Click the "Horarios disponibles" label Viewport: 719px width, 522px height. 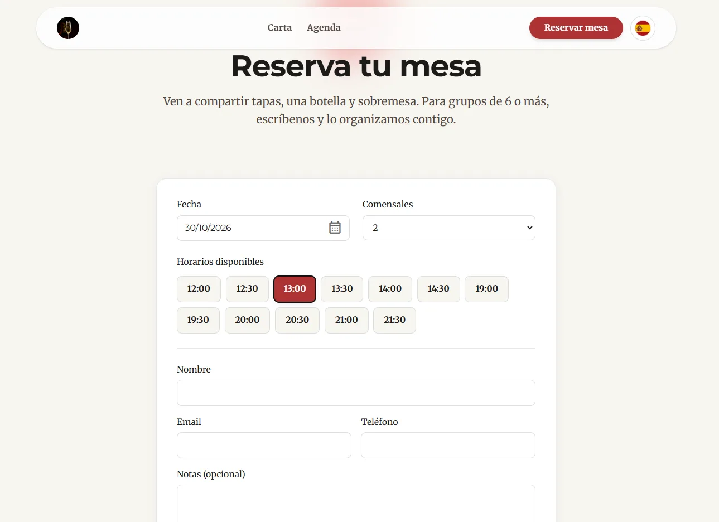point(220,262)
